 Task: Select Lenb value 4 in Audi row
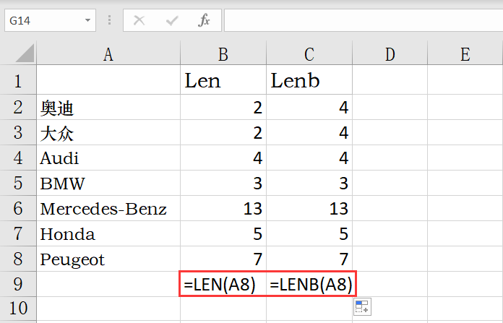tap(309, 158)
